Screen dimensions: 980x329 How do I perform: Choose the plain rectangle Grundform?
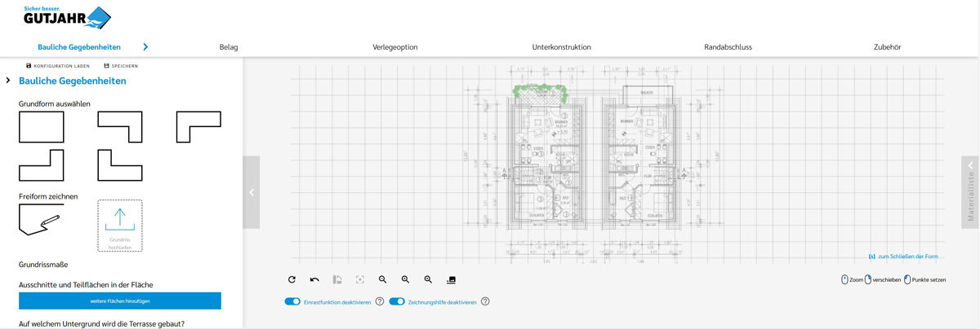click(x=42, y=127)
